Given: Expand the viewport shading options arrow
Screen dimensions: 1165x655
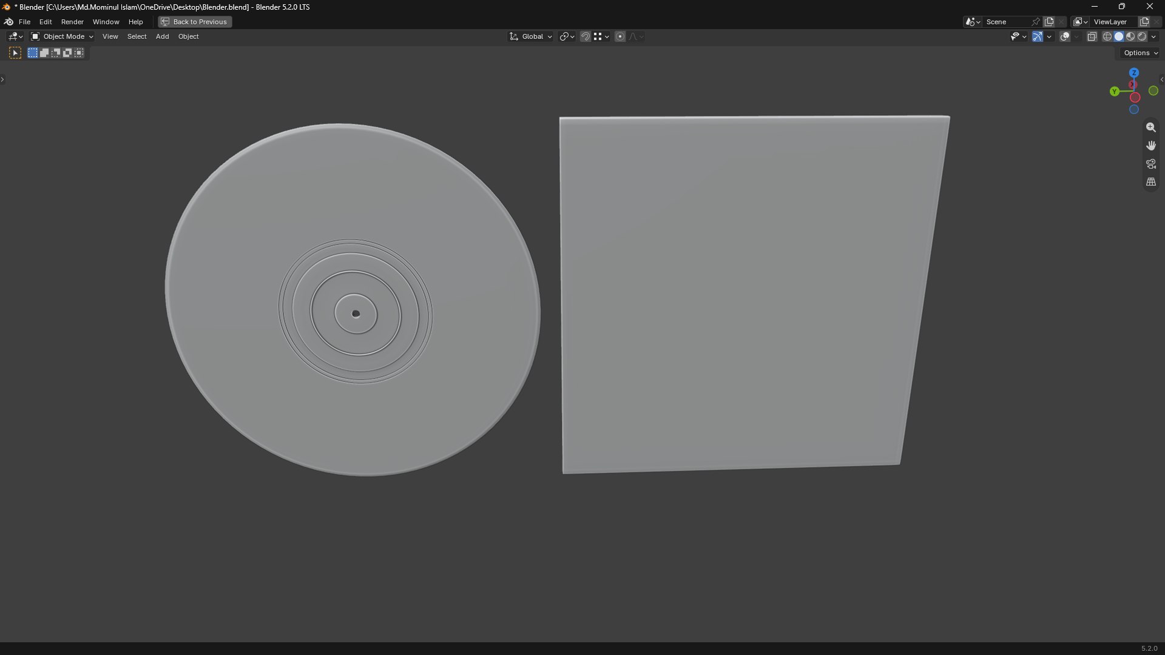Looking at the screenshot, I should (x=1153, y=36).
